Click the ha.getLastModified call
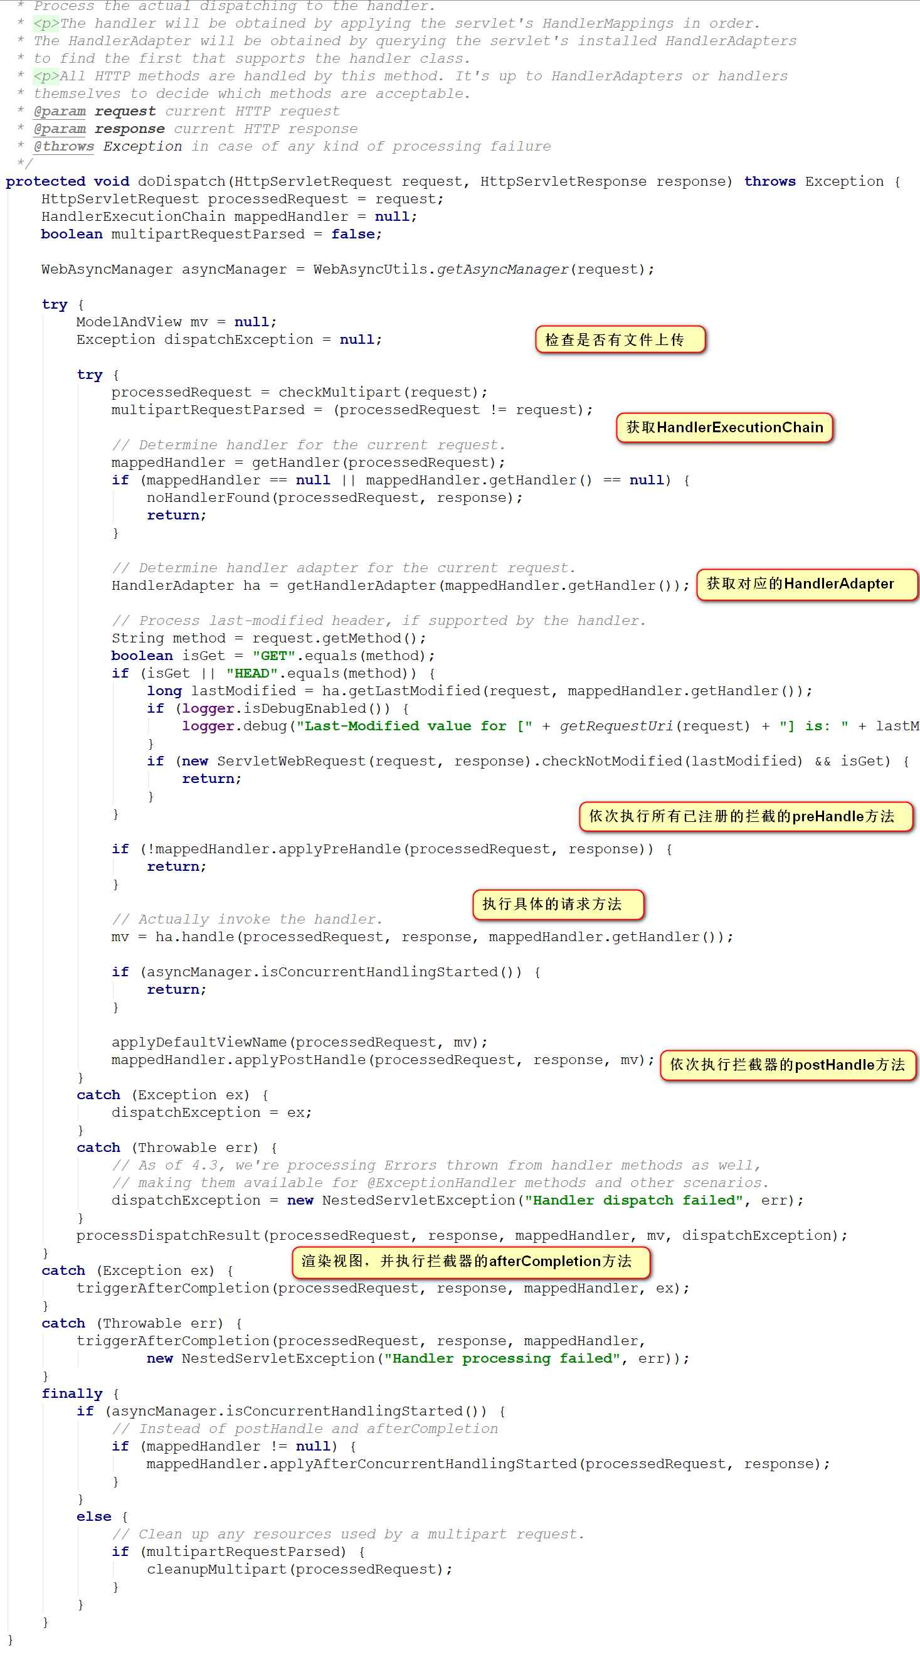 point(400,690)
